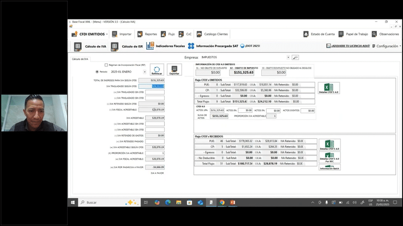Click the Información Batch button
The width and height of the screenshot is (403, 226).
tap(329, 167)
